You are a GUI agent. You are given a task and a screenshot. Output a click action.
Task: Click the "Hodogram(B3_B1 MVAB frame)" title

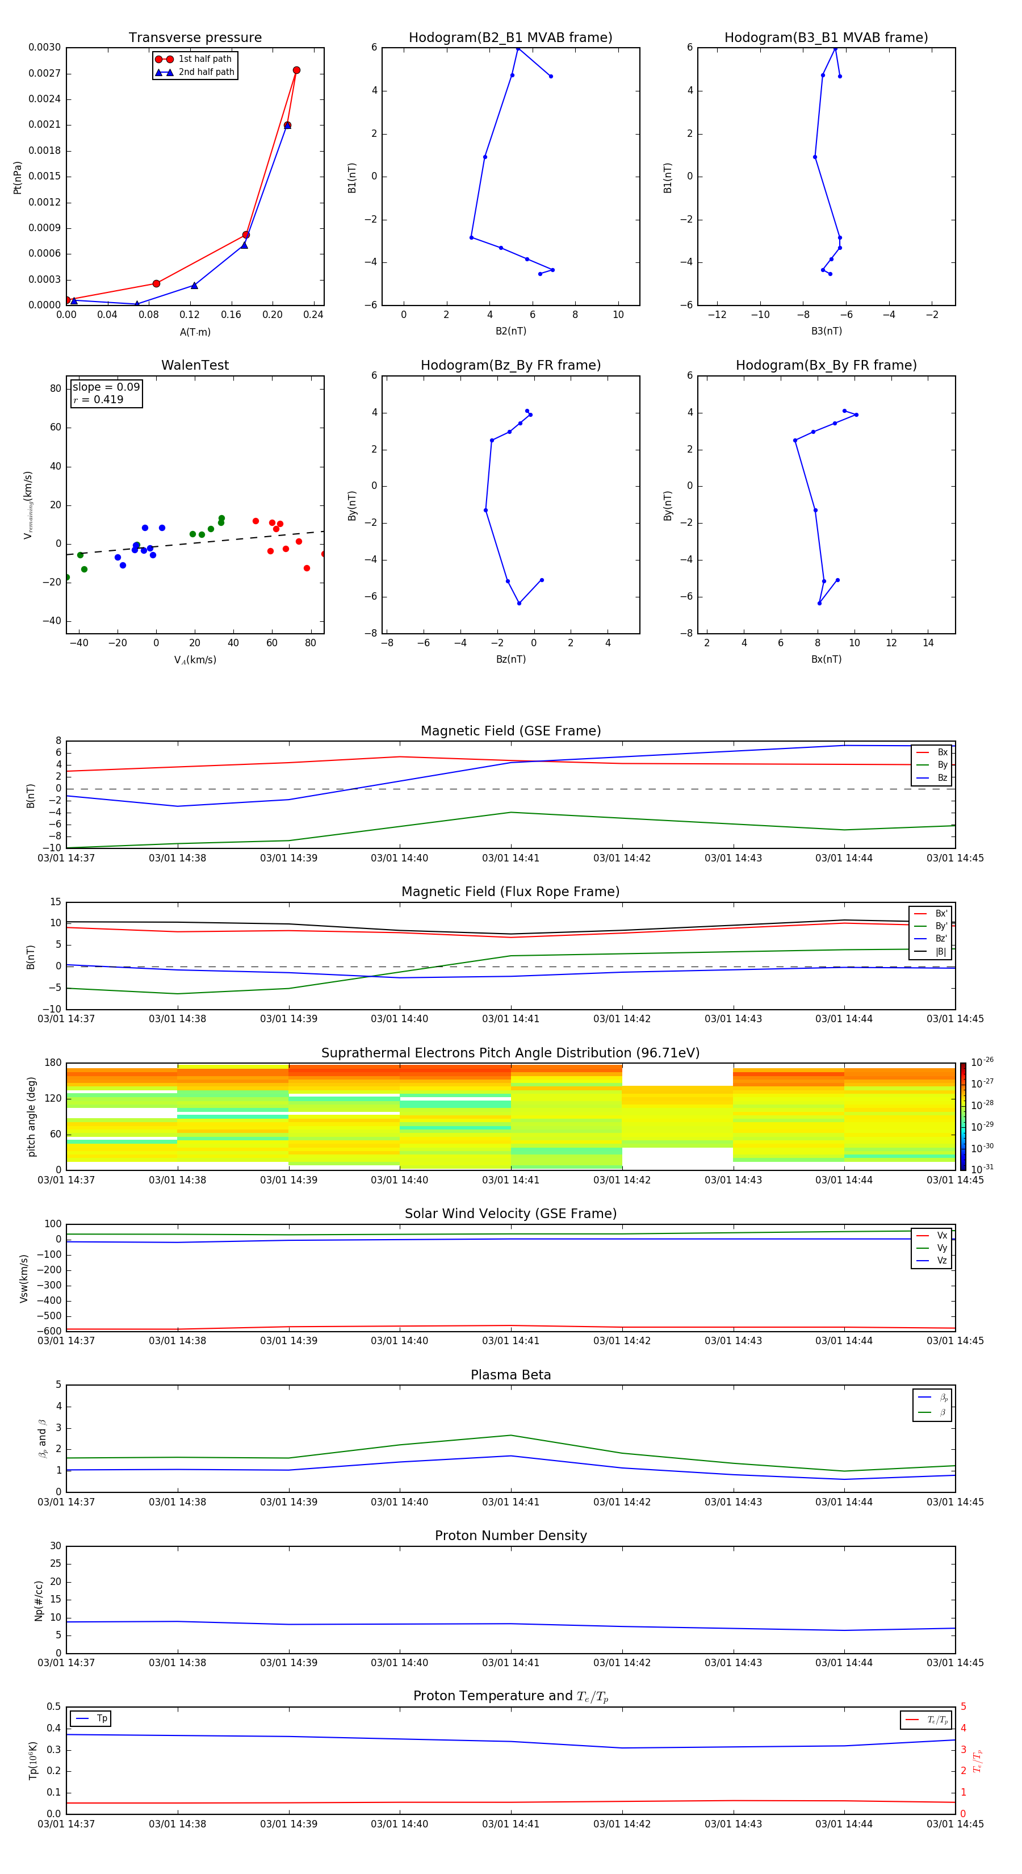pyautogui.click(x=826, y=38)
